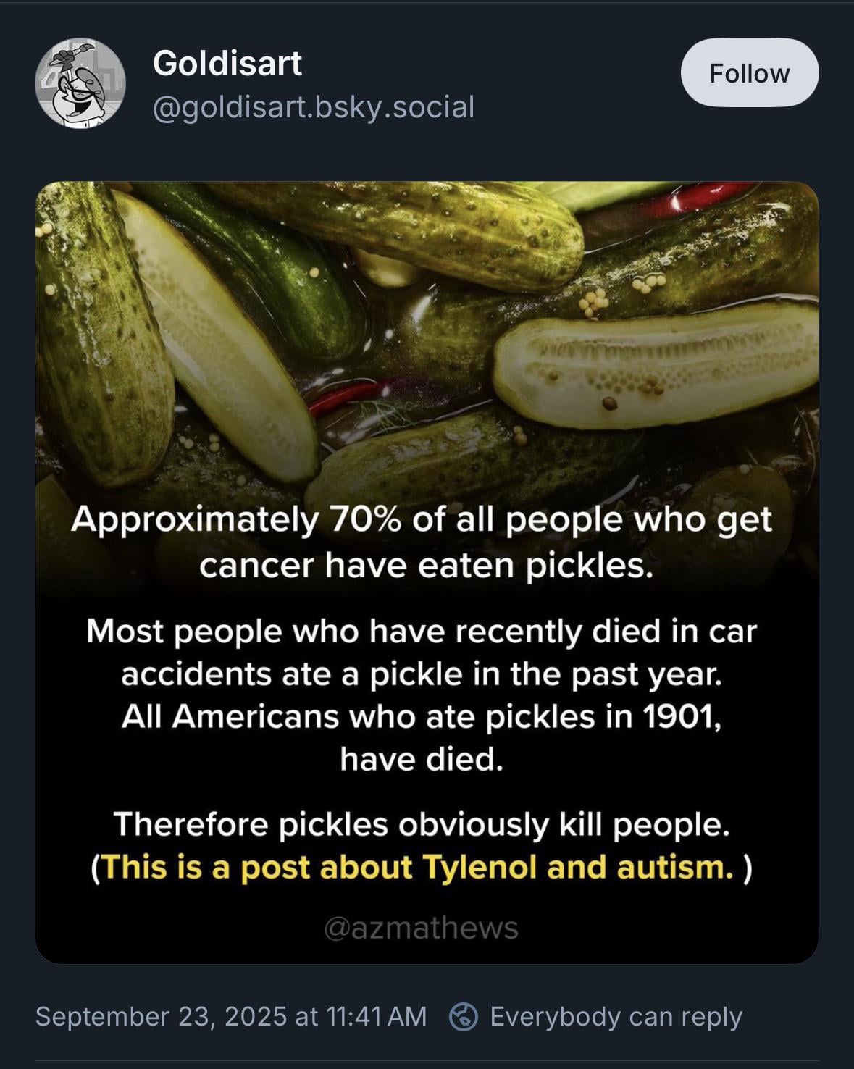Click the @azmathews watermark in the image
854x1069 pixels.
(x=421, y=928)
